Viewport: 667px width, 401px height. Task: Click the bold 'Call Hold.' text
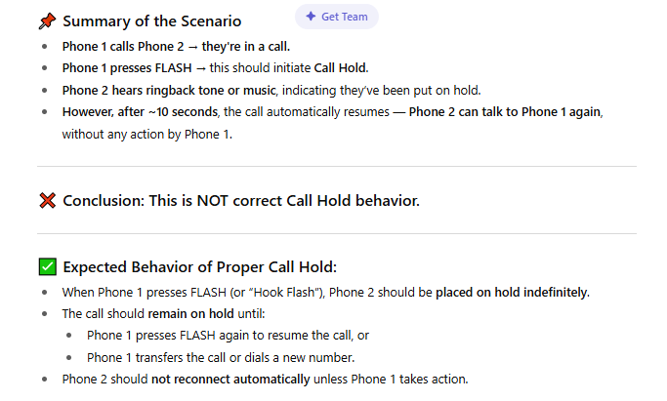coord(341,68)
